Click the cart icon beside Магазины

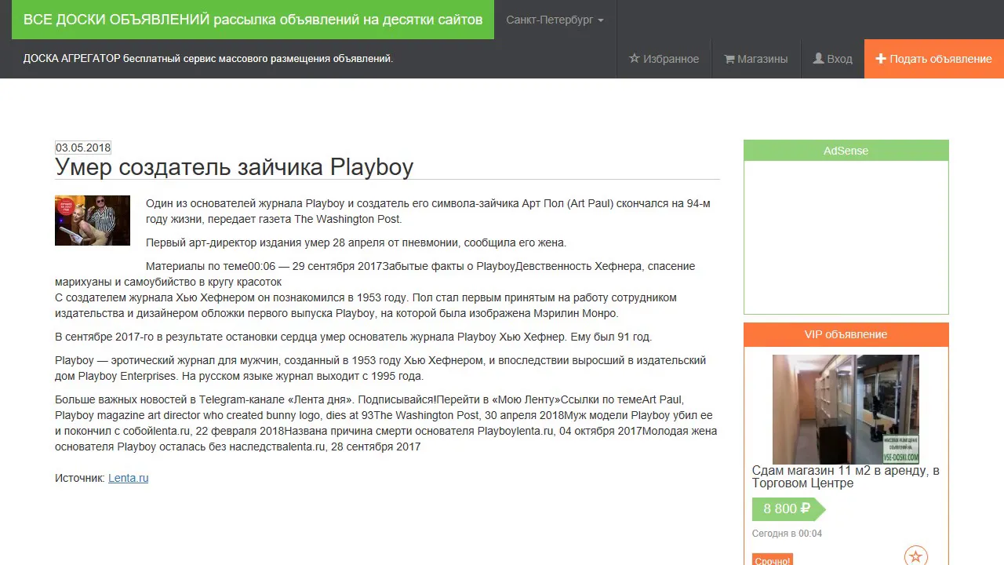pyautogui.click(x=729, y=59)
